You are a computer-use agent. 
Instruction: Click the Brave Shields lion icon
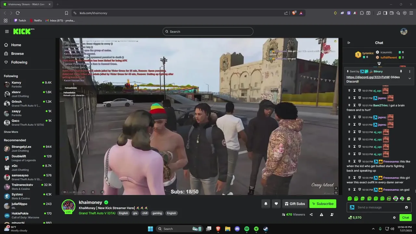pos(294,13)
